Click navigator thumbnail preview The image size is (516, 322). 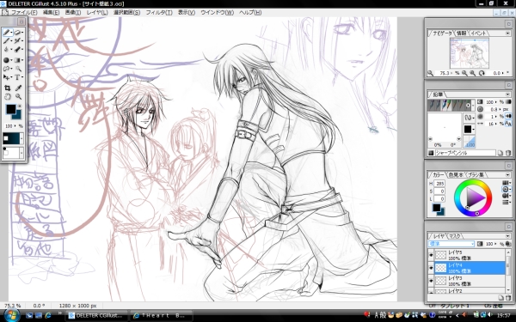coord(470,52)
